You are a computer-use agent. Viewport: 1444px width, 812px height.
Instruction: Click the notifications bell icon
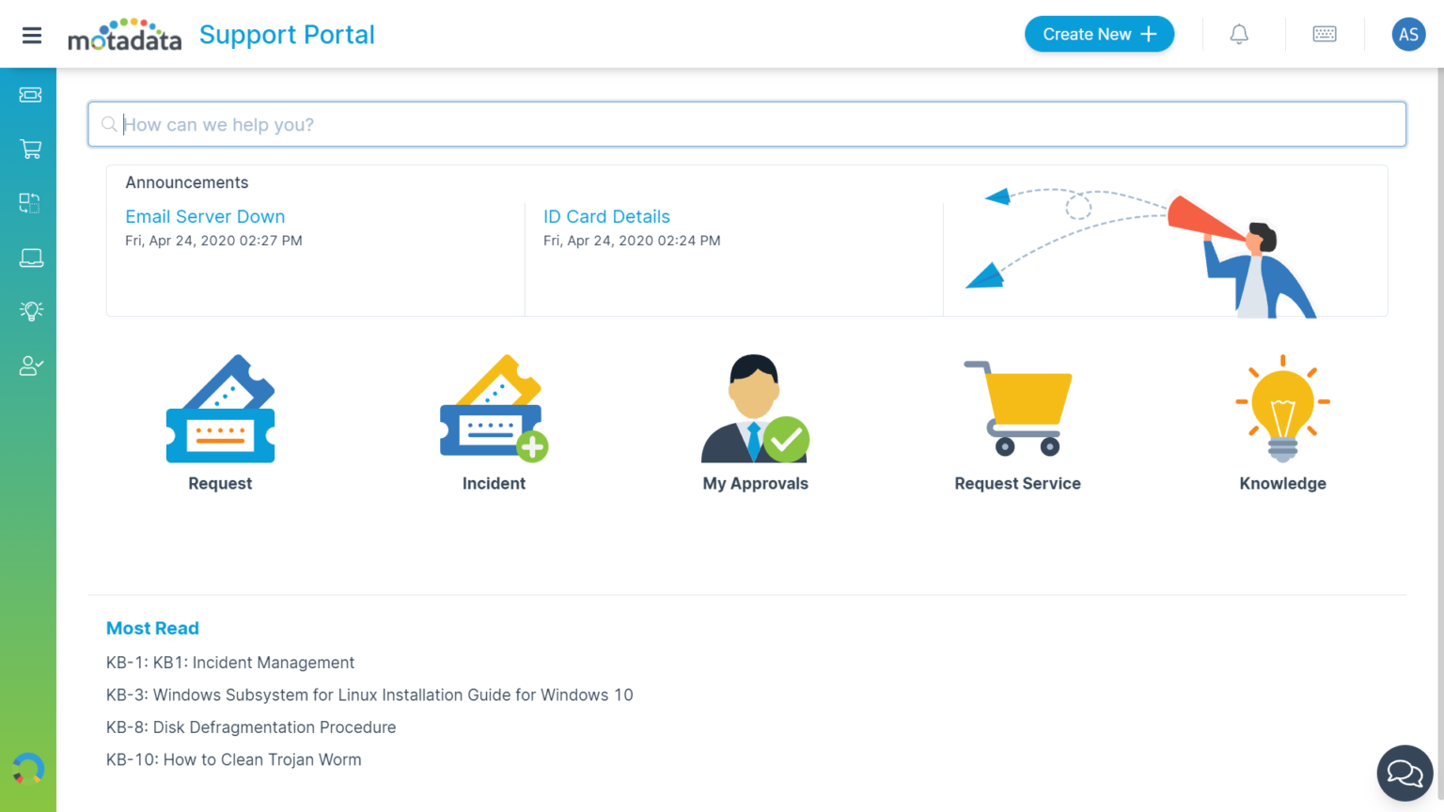(1239, 35)
